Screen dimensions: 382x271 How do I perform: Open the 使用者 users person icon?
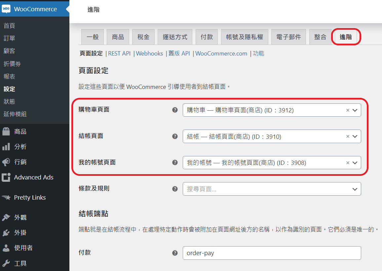pos(6,248)
